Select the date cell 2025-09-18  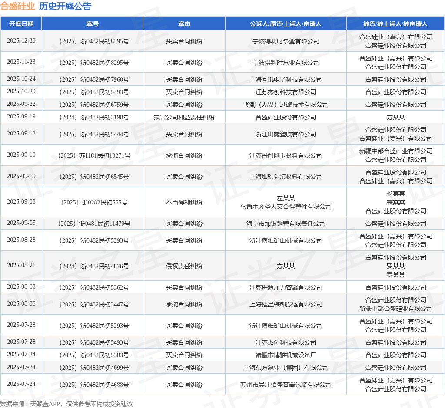coord(21,134)
